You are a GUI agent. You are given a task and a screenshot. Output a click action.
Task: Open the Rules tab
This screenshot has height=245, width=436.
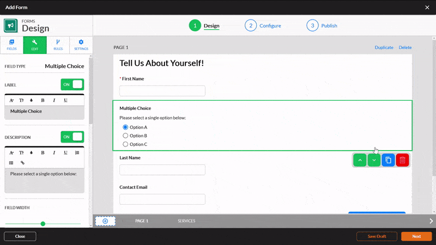[58, 45]
